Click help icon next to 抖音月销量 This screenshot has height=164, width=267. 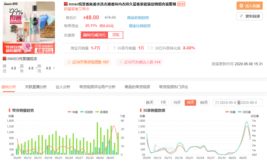pyautogui.click(x=115, y=48)
